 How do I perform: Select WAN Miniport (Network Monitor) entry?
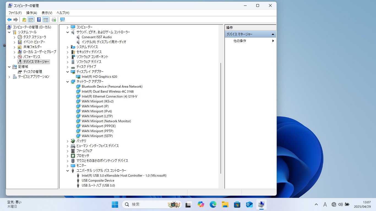point(106,121)
